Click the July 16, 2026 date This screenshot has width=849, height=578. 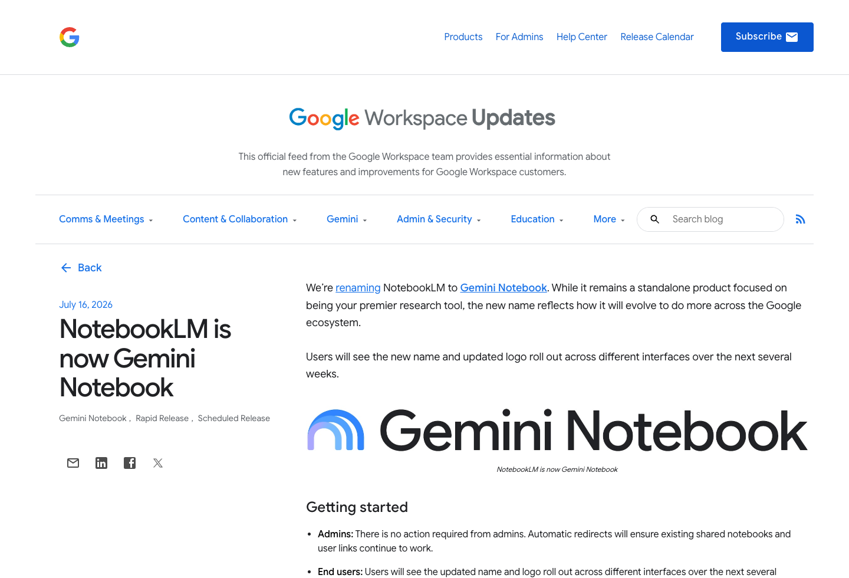(x=85, y=305)
